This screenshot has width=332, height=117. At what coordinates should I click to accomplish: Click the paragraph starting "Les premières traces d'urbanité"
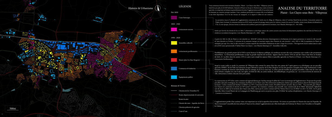tap(268, 22)
